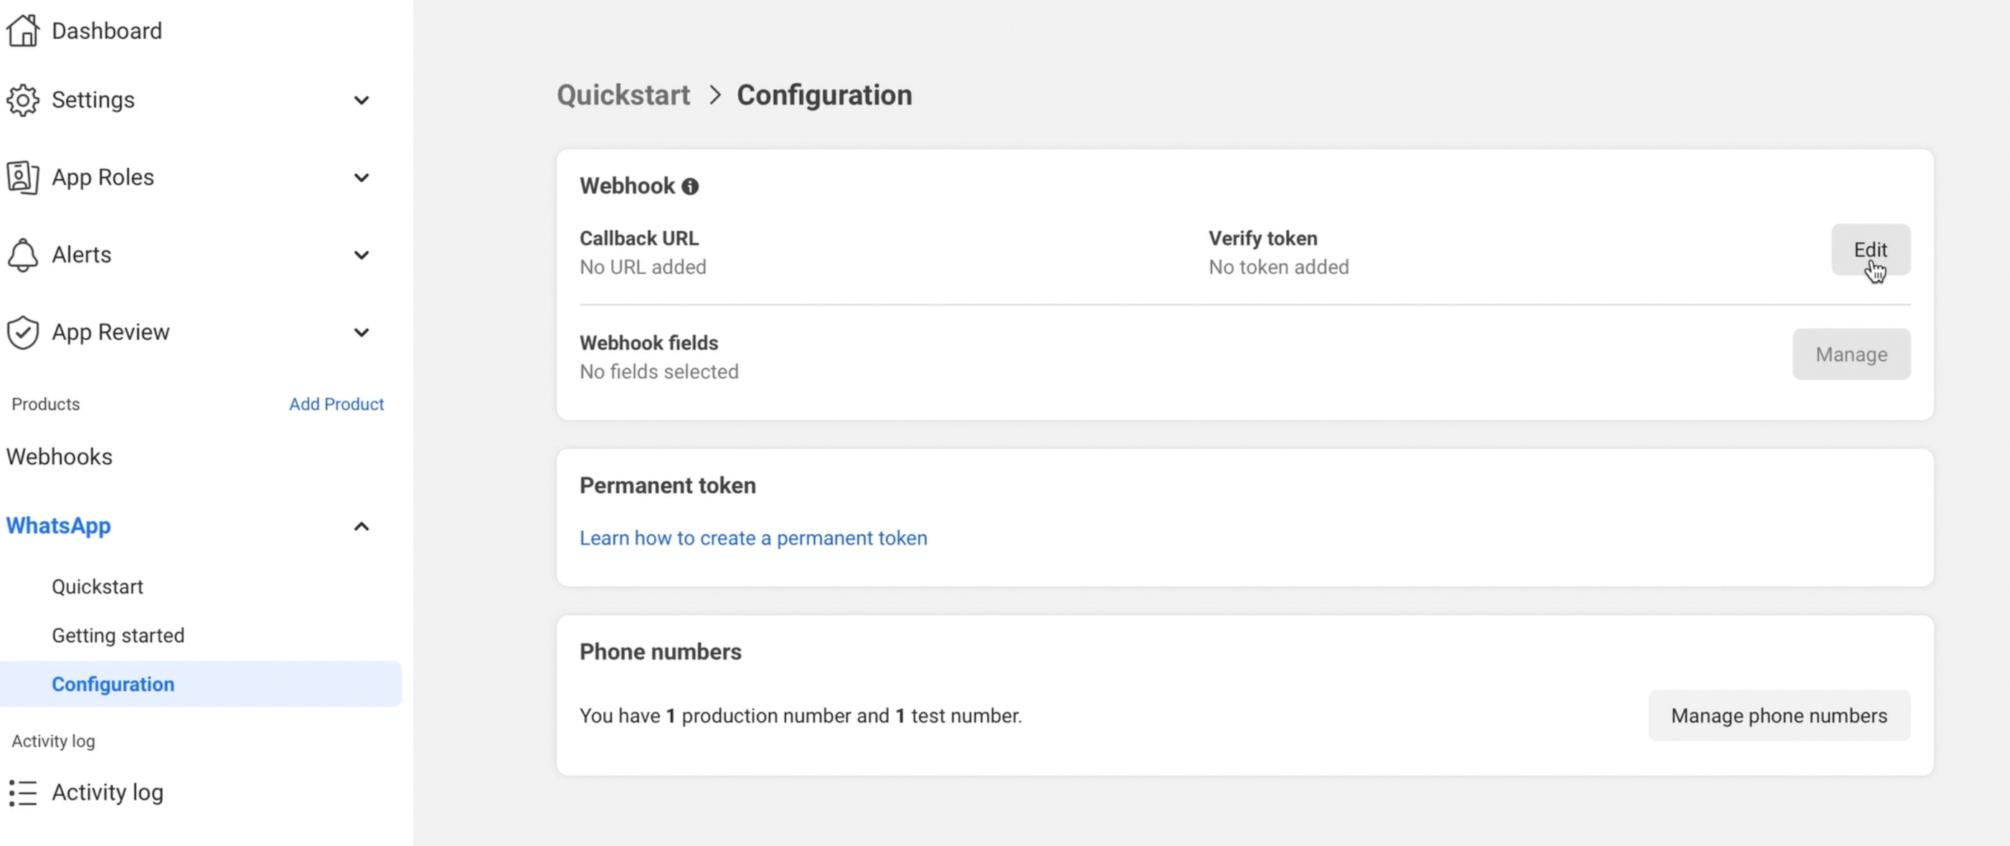The width and height of the screenshot is (2010, 846).
Task: Expand the App Roles section chevron
Action: (x=362, y=178)
